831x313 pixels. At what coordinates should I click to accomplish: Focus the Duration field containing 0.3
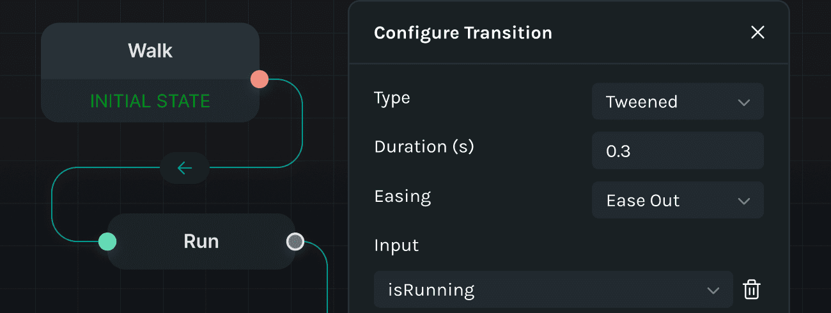678,151
